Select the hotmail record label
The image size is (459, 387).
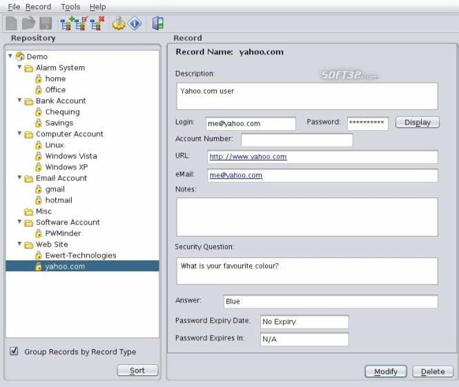tap(59, 200)
